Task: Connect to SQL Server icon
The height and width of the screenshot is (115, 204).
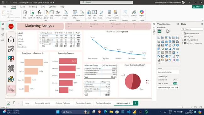Action: [46, 14]
